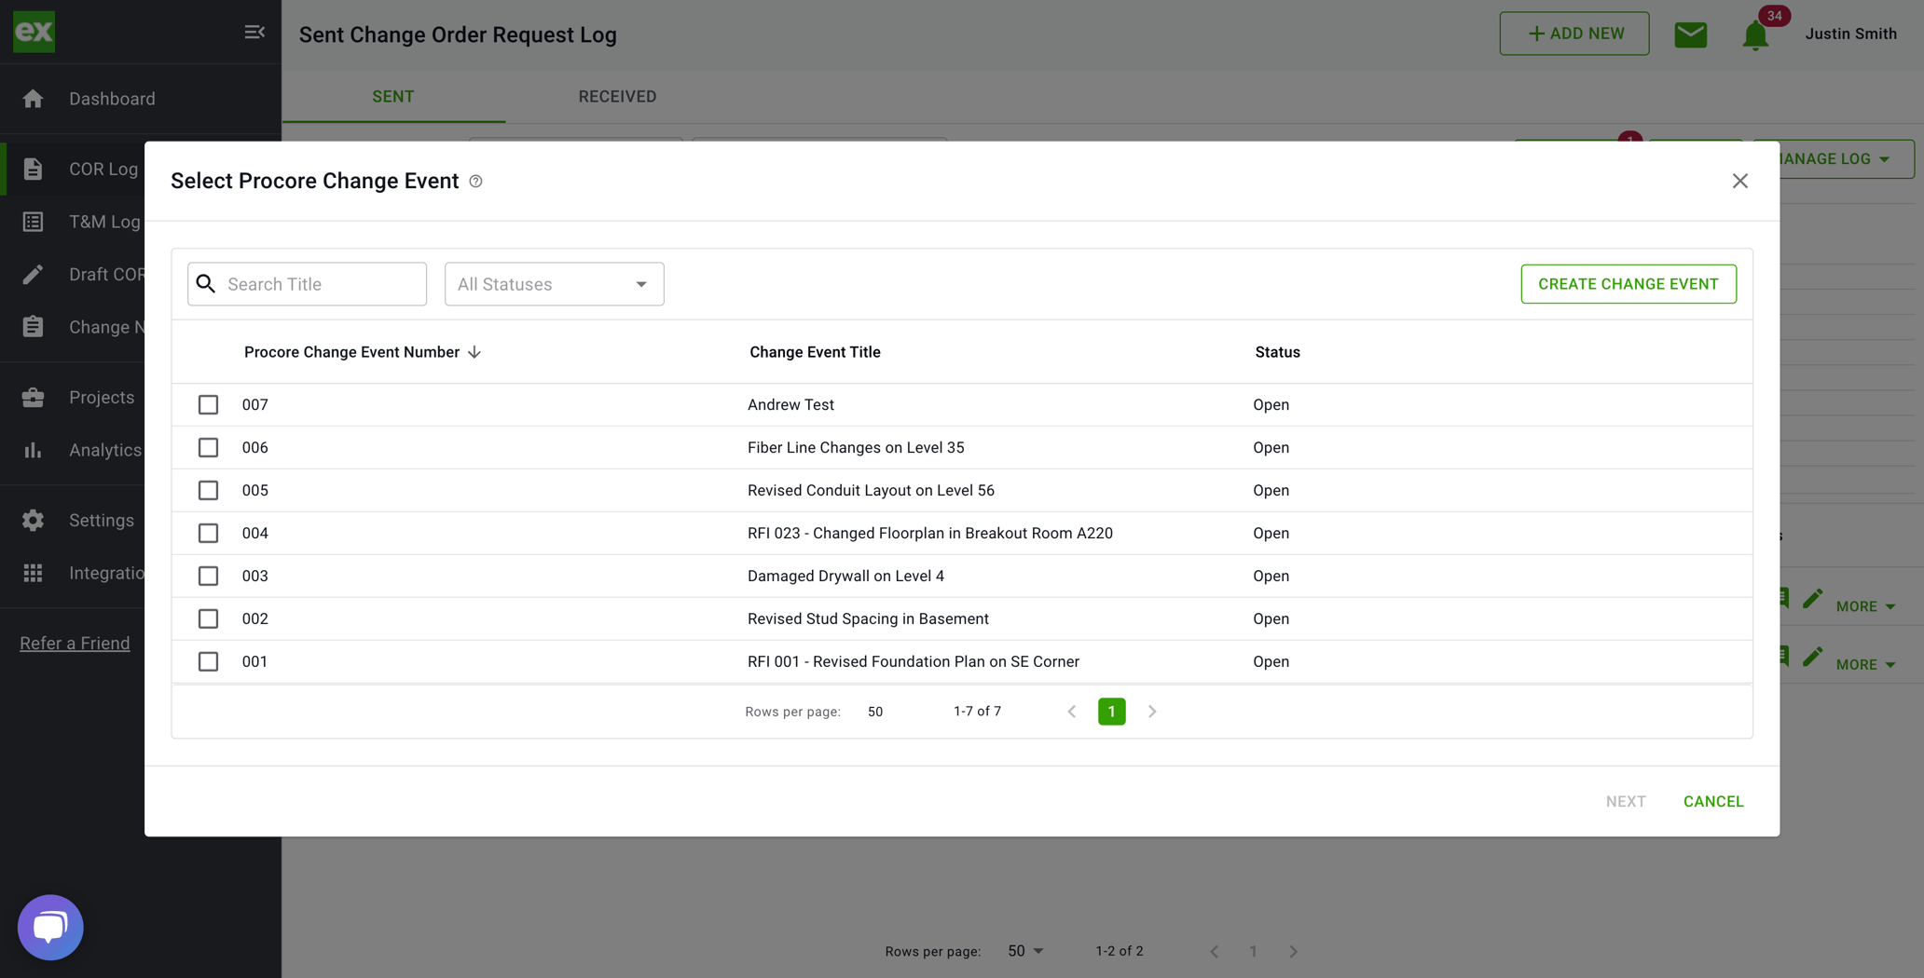1924x978 pixels.
Task: Select the SENT tab
Action: (392, 96)
